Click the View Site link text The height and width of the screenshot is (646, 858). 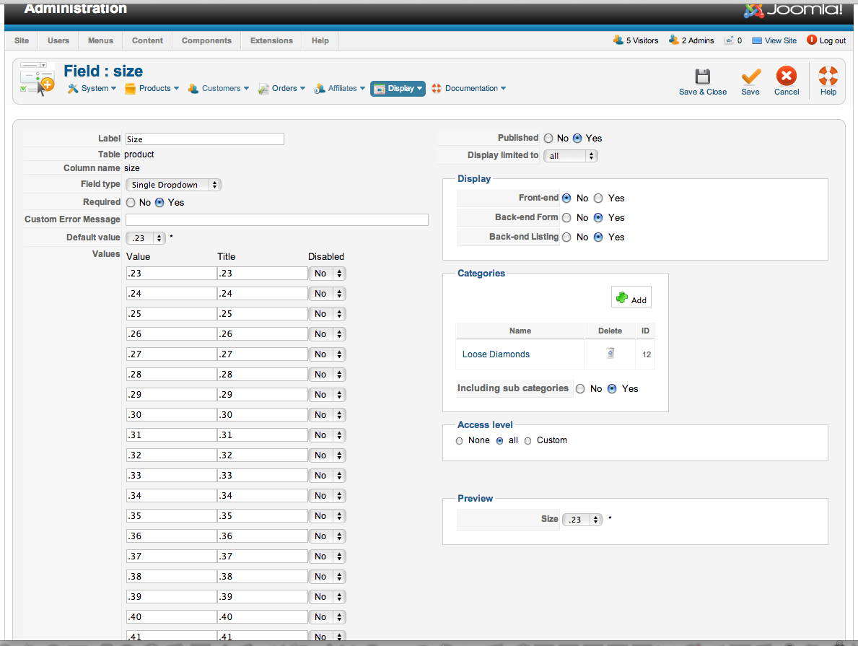click(x=781, y=40)
